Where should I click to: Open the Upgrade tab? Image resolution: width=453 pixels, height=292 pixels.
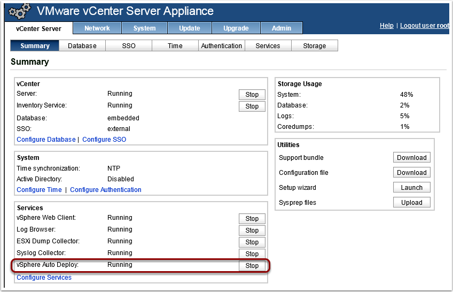coord(236,28)
